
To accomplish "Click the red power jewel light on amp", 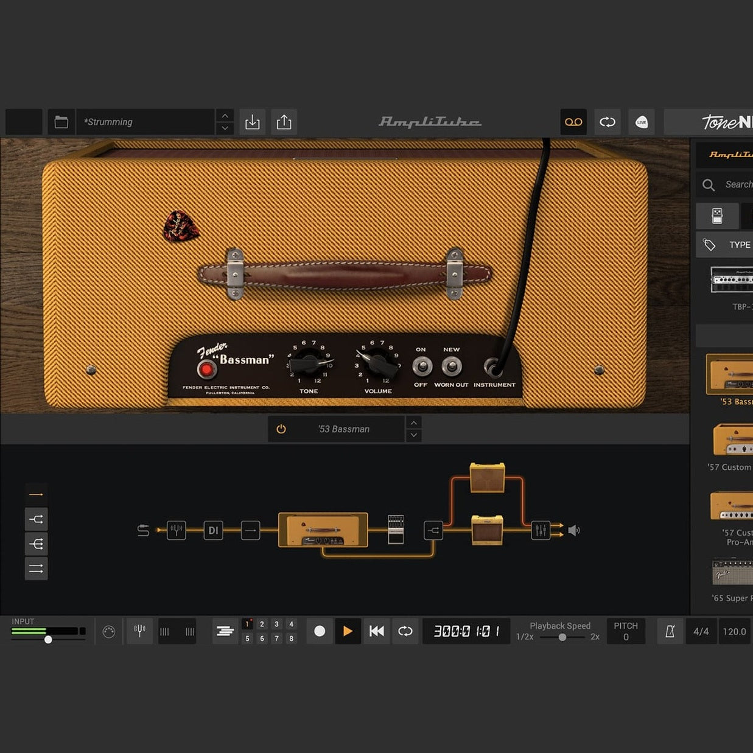I will 206,369.
